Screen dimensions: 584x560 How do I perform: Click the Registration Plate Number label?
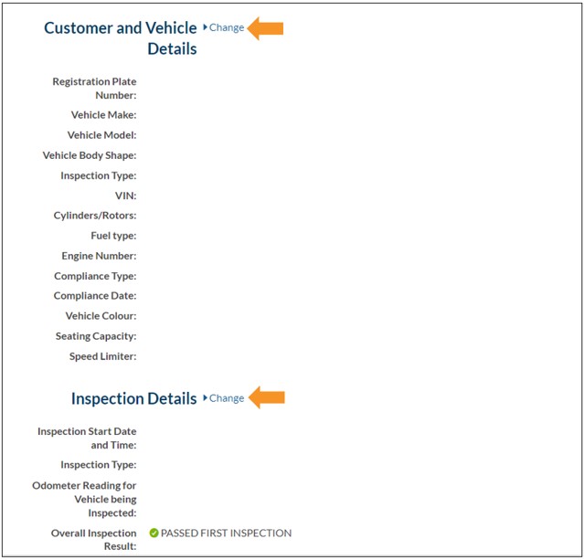click(94, 88)
